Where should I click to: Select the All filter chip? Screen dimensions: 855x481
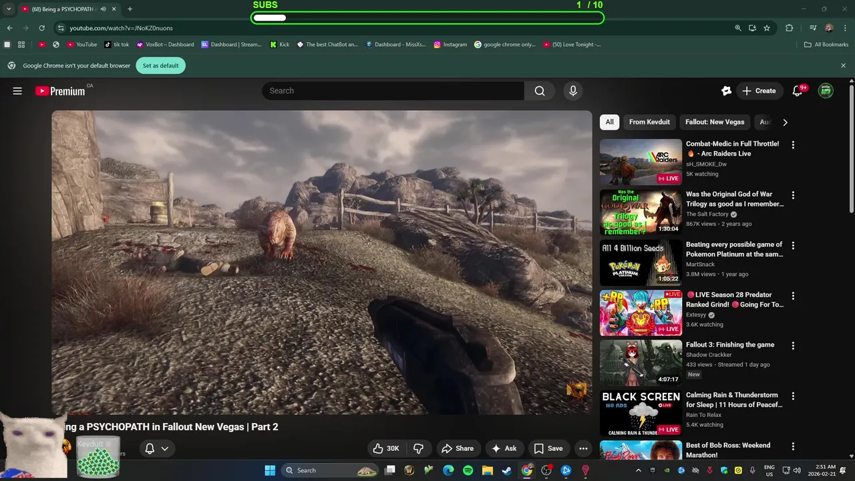pyautogui.click(x=609, y=122)
